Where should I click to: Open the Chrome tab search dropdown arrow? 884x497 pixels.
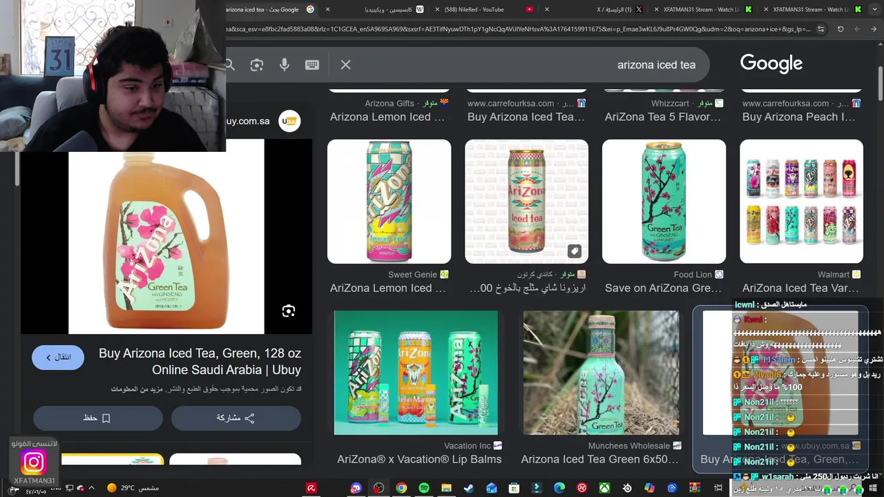(x=874, y=10)
